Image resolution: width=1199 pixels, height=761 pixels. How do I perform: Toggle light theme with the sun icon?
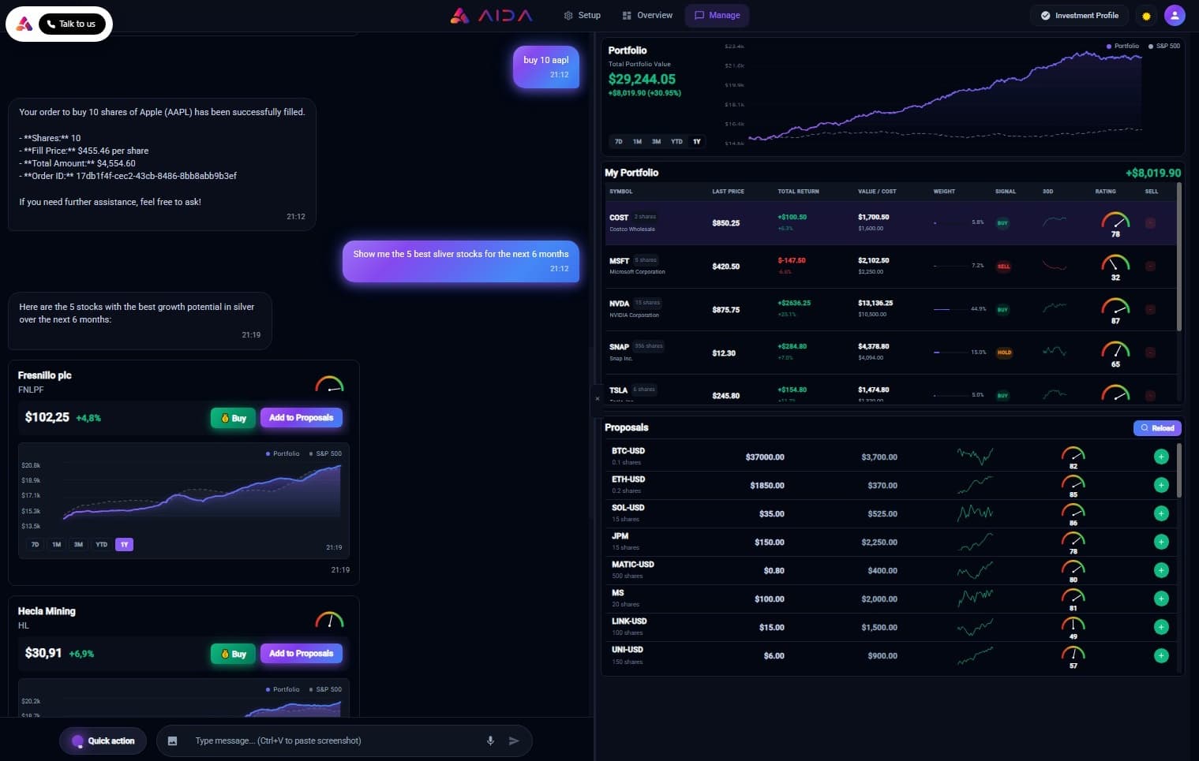point(1146,15)
